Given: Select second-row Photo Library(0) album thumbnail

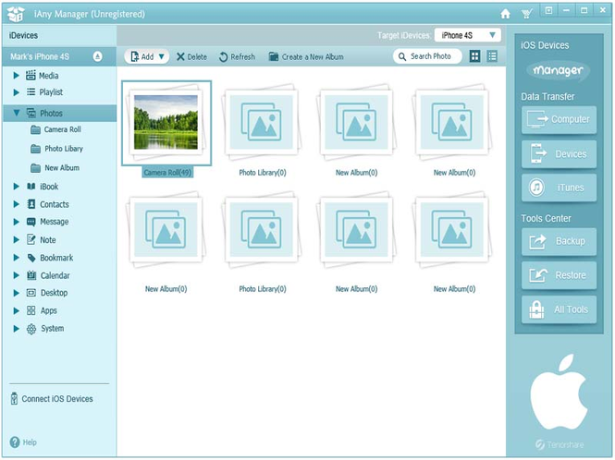Looking at the screenshot, I should (262, 230).
